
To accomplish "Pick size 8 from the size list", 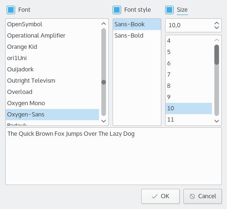I will pyautogui.click(x=189, y=86).
